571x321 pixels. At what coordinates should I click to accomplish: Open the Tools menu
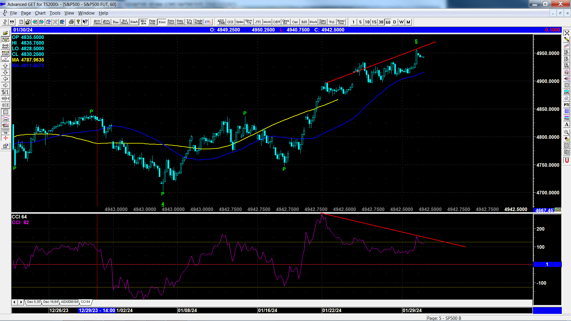point(55,13)
